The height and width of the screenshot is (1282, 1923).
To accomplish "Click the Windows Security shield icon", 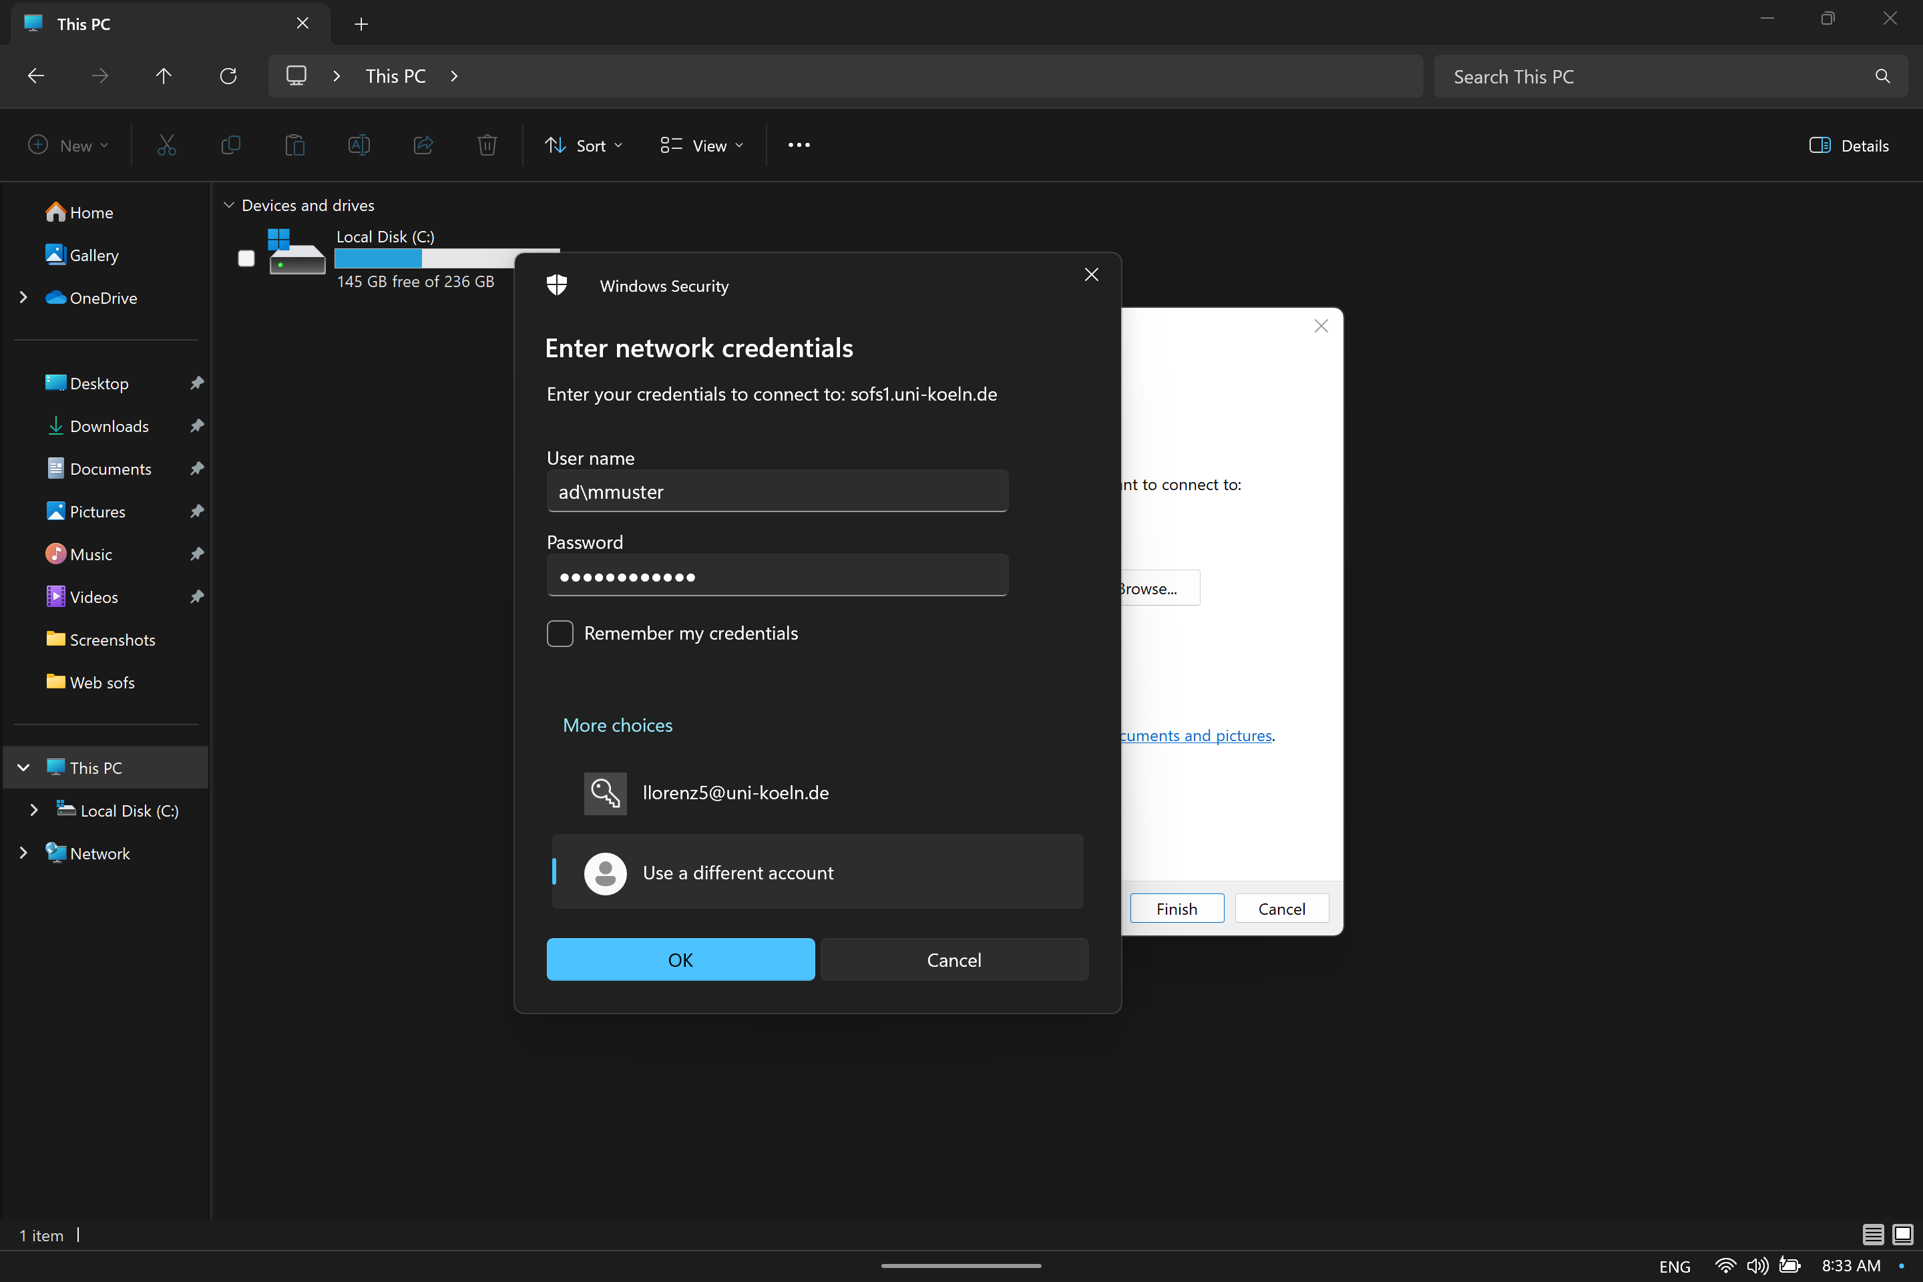I will click(x=557, y=285).
